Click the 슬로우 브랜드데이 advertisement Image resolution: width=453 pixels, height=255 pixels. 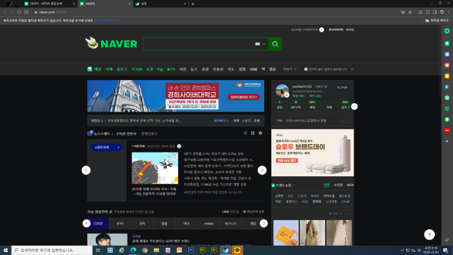tap(313, 153)
